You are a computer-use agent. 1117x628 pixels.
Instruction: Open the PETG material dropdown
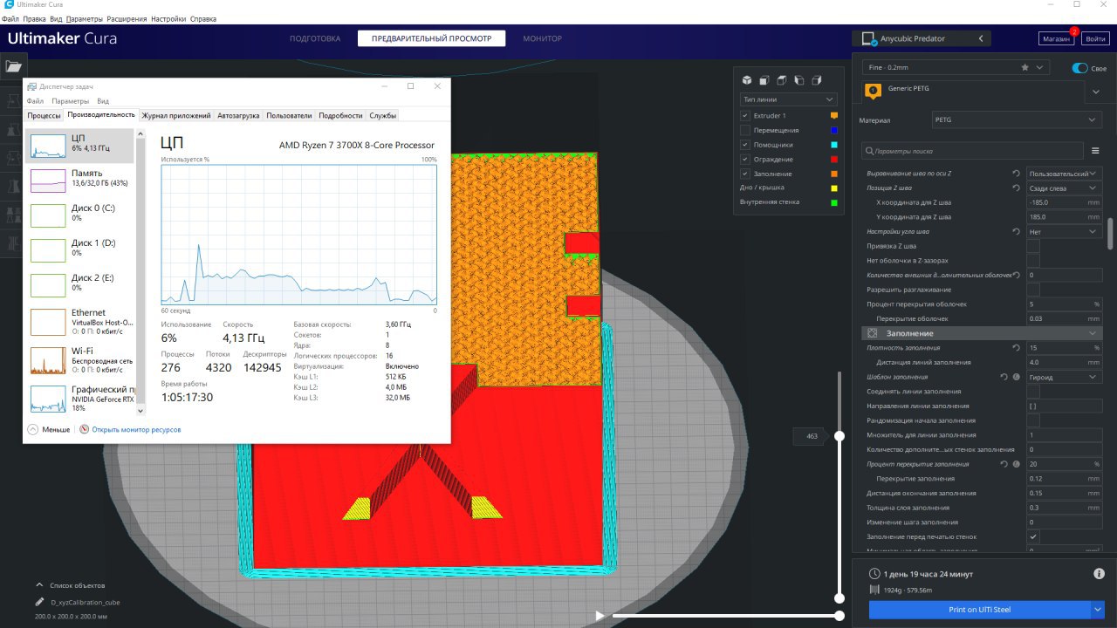(1017, 119)
